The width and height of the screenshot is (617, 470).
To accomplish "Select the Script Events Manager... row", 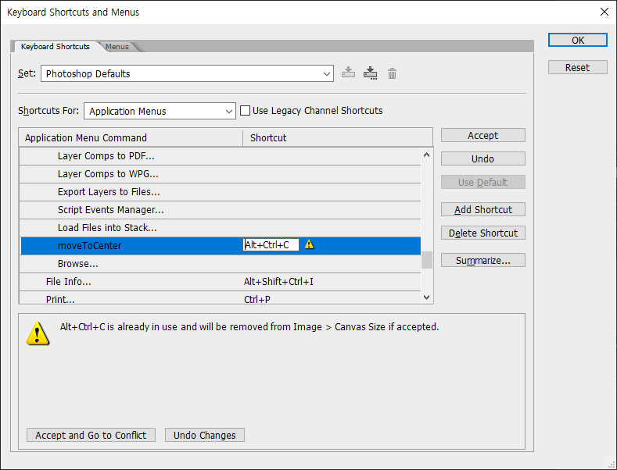I will 220,210.
